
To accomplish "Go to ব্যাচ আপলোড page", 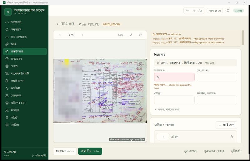I will coord(25,37).
